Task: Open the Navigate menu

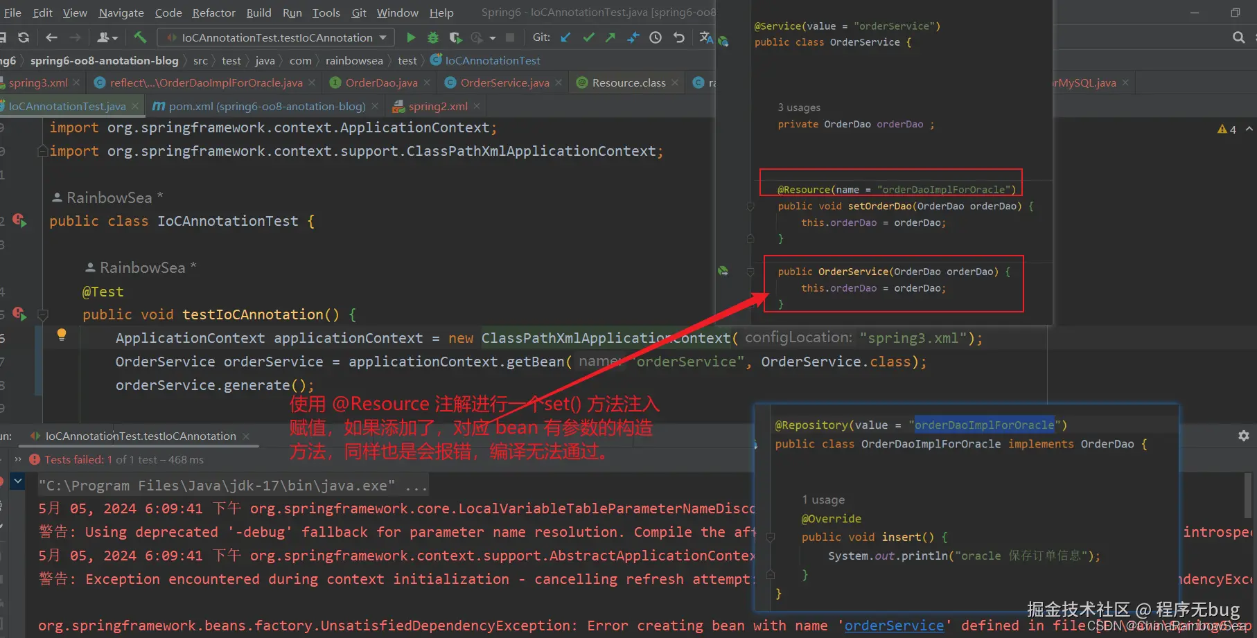Action: (x=121, y=12)
